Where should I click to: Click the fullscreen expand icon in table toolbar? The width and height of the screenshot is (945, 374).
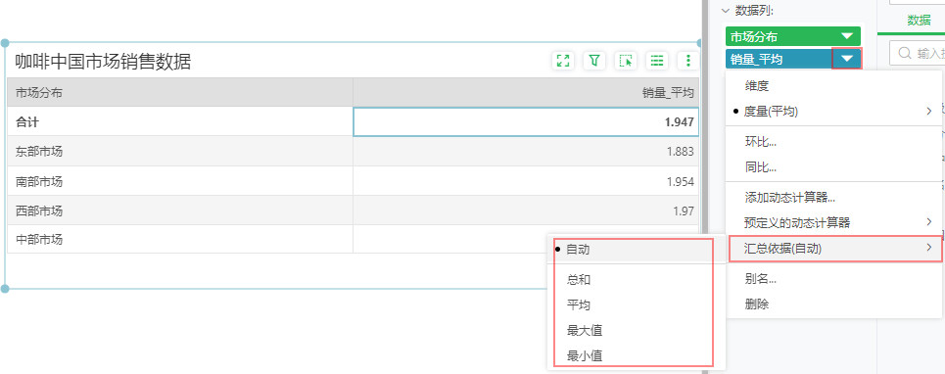pos(563,61)
